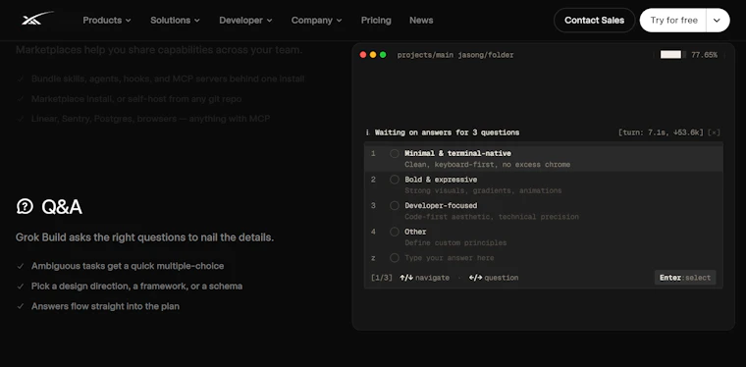Click Strong visuals, gradients, animations description

tap(483, 190)
